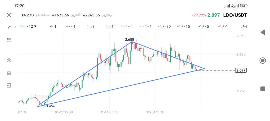
Task: Select the 15 دقیقه timeframe
Action: coord(184,26)
